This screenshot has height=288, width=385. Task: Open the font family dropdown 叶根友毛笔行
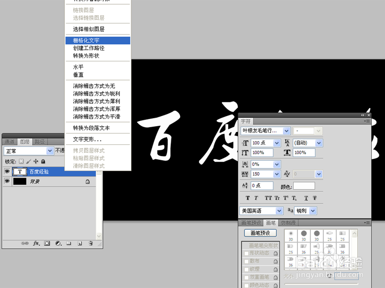coord(286,131)
